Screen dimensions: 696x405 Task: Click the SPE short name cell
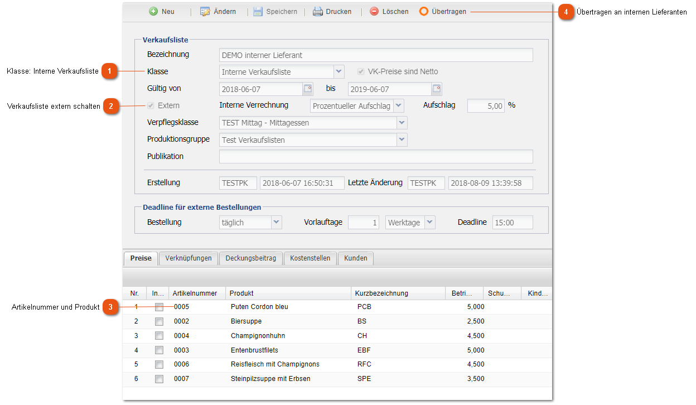click(x=364, y=379)
